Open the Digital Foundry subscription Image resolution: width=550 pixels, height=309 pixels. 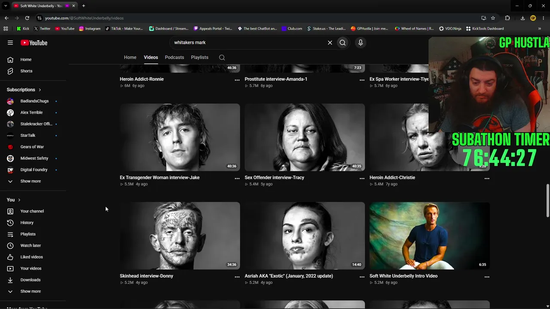[x=33, y=170]
